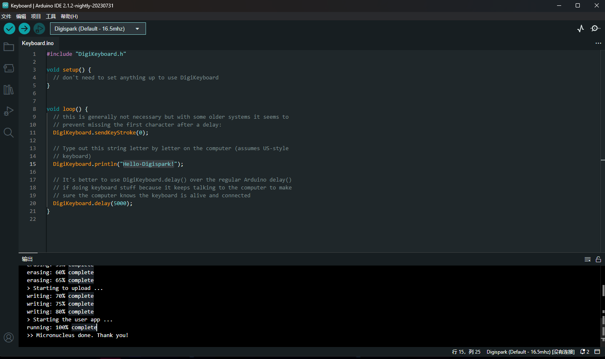Image resolution: width=605 pixels, height=359 pixels.
Task: Open the Library Manager from the sidebar
Action: click(x=9, y=90)
